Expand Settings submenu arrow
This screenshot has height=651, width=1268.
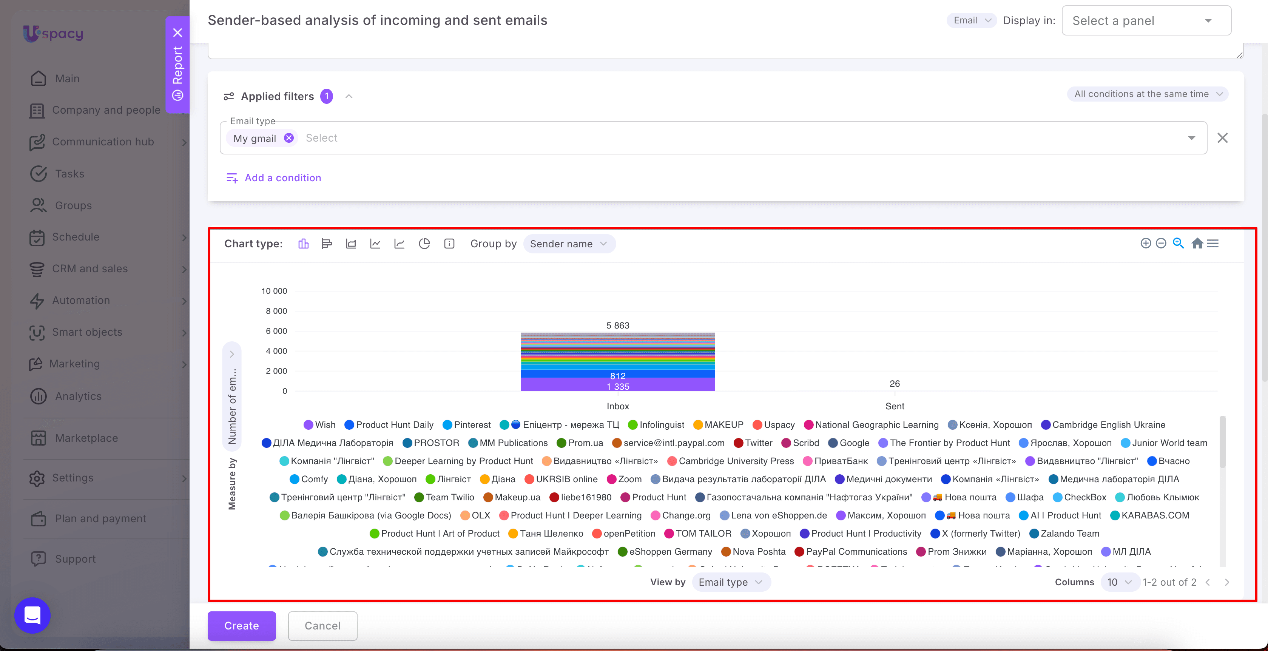tap(184, 478)
